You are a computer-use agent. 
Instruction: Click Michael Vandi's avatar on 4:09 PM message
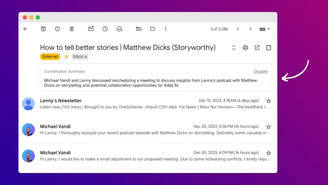pos(28,156)
